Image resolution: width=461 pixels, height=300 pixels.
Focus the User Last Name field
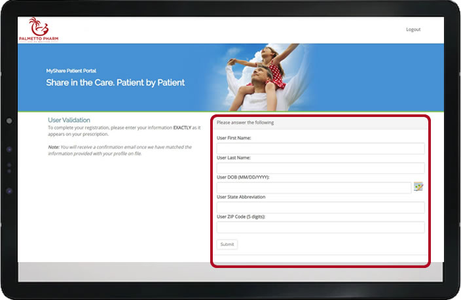pos(320,168)
